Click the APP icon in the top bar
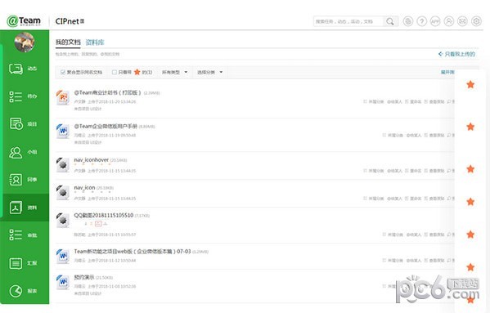The image size is (490, 313). [435, 21]
